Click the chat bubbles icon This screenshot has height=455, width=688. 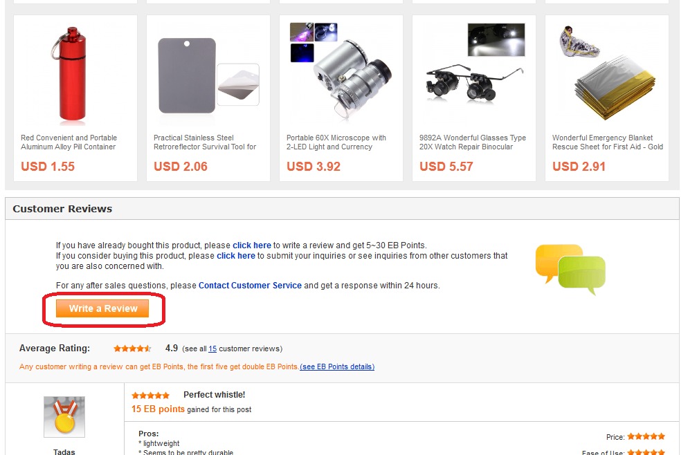tap(570, 270)
